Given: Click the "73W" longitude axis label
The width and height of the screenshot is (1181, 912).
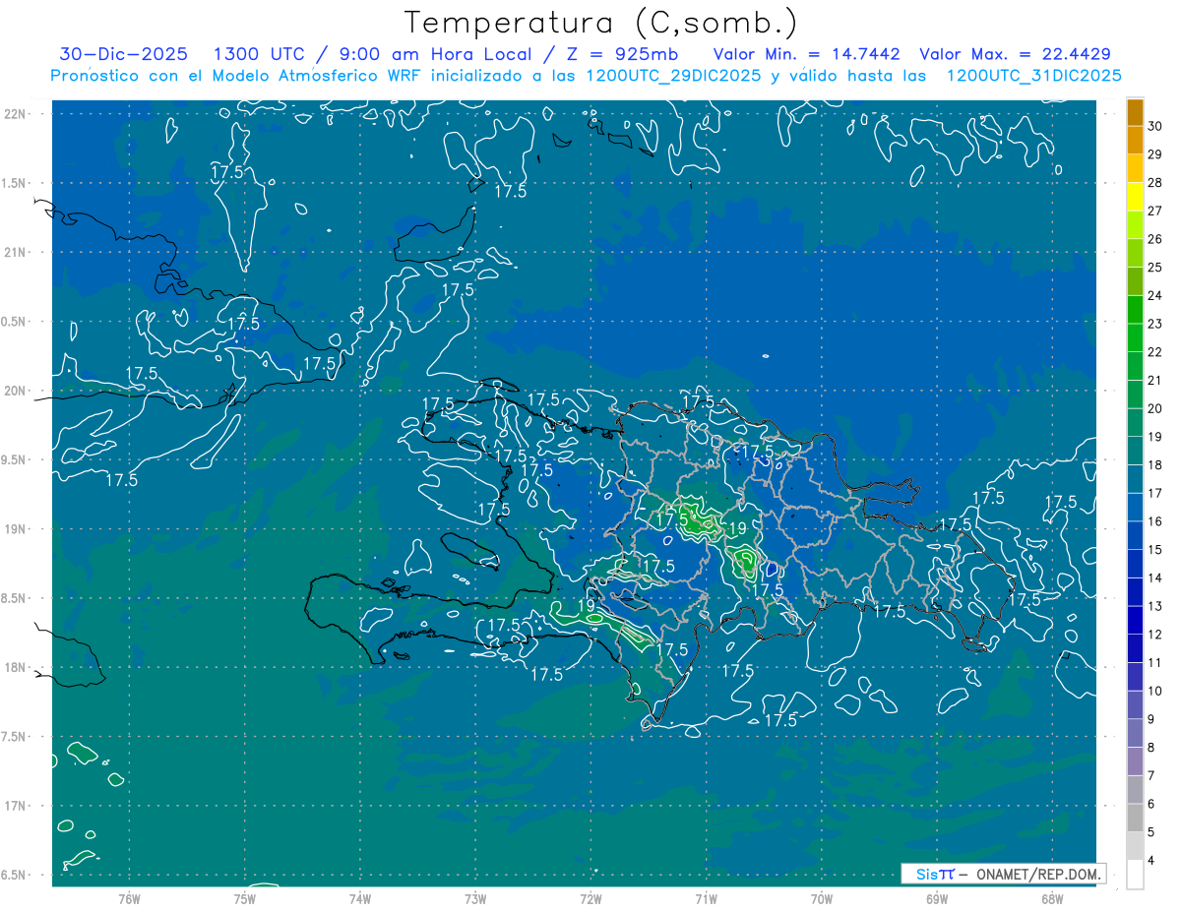Looking at the screenshot, I should (475, 898).
